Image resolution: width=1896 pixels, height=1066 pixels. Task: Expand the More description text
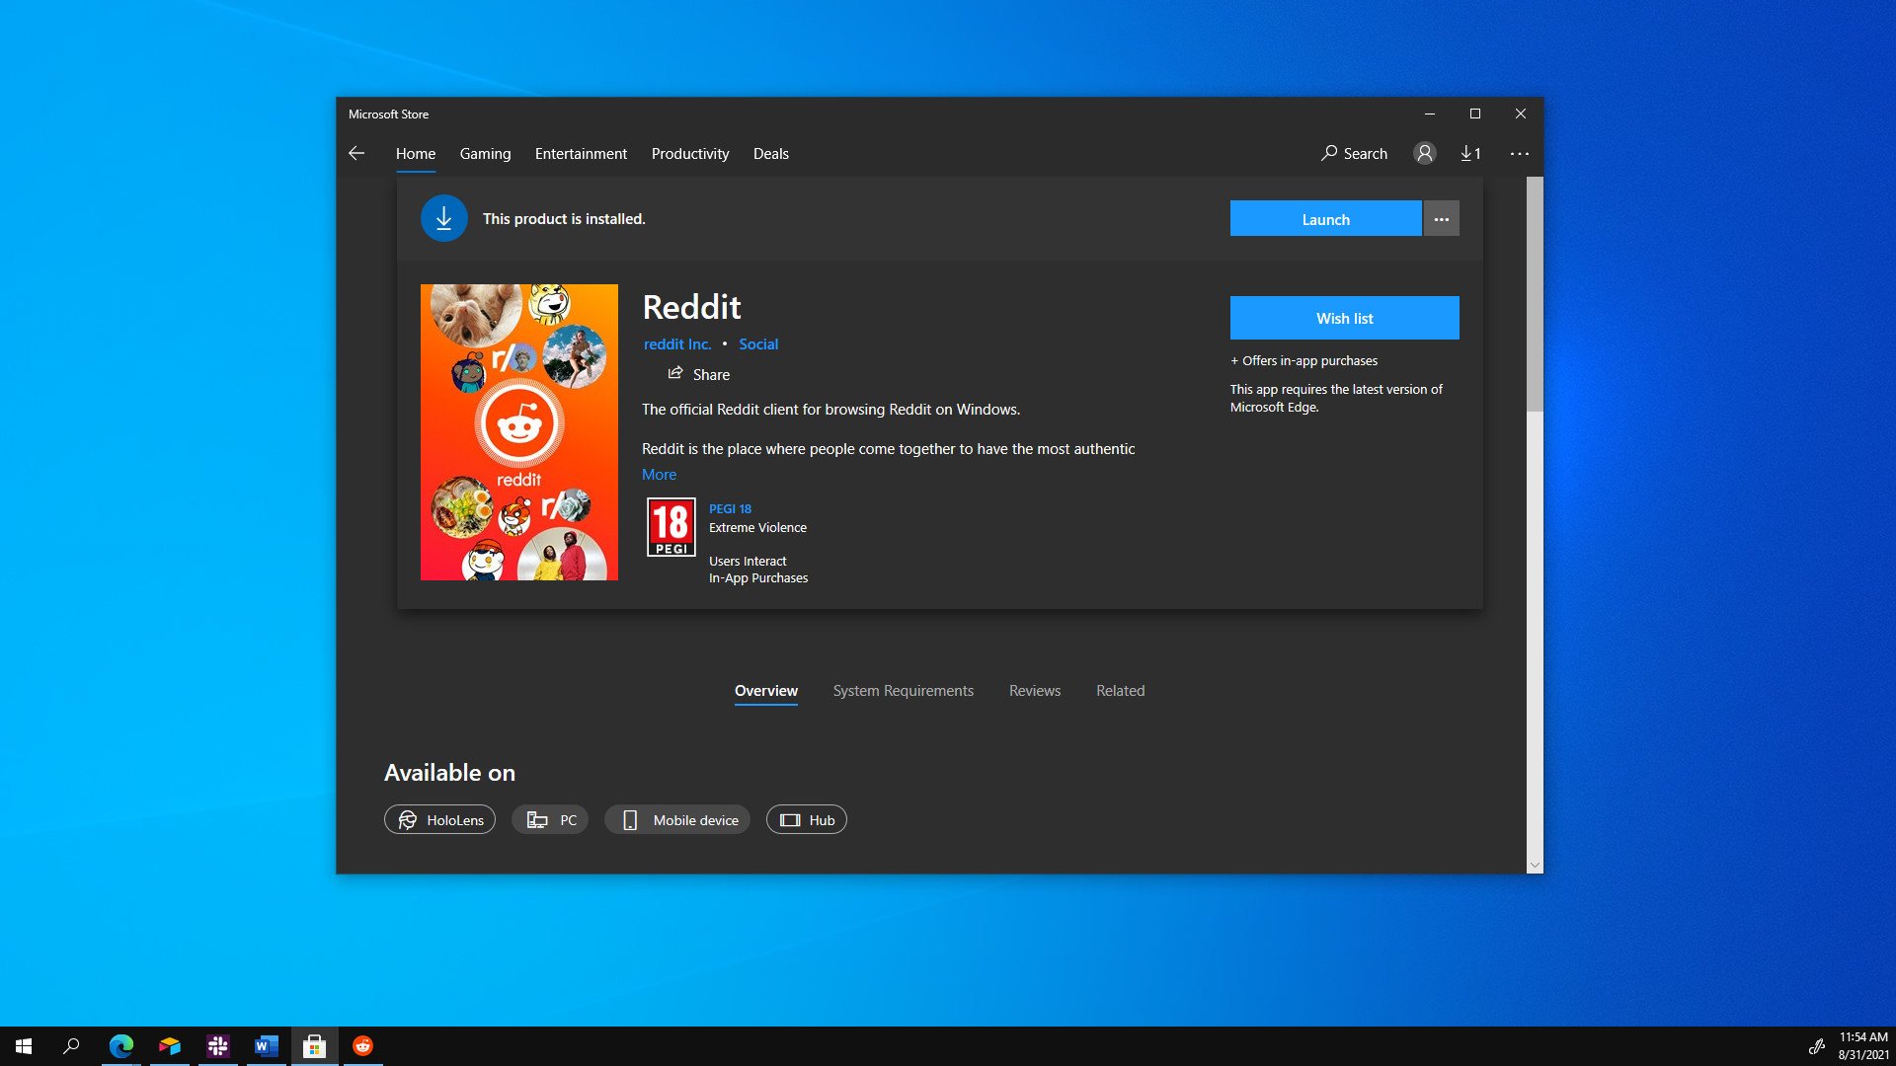661,474
